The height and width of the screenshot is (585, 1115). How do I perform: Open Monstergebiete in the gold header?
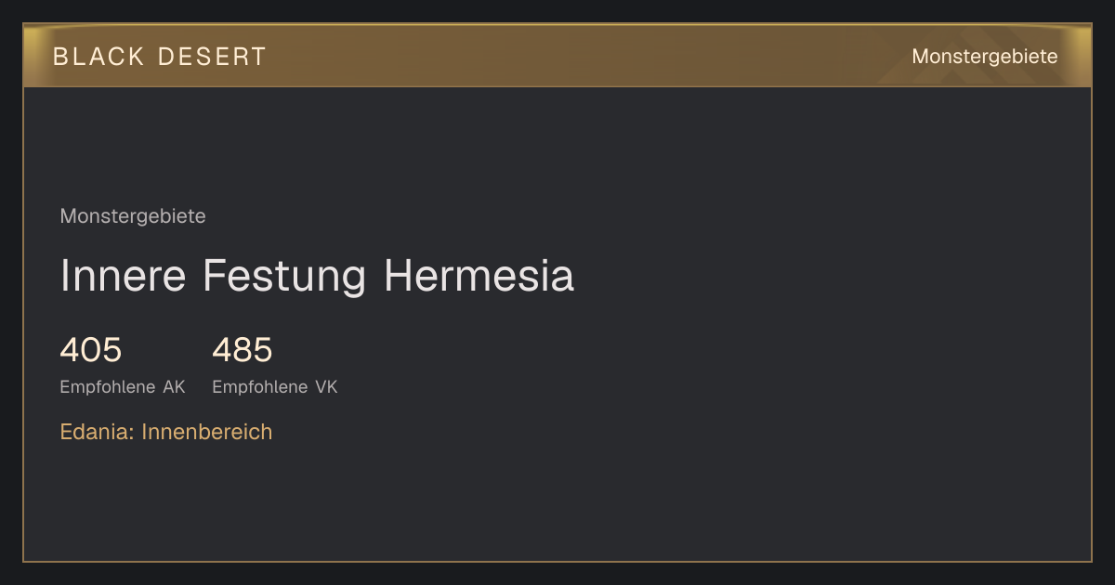[985, 57]
